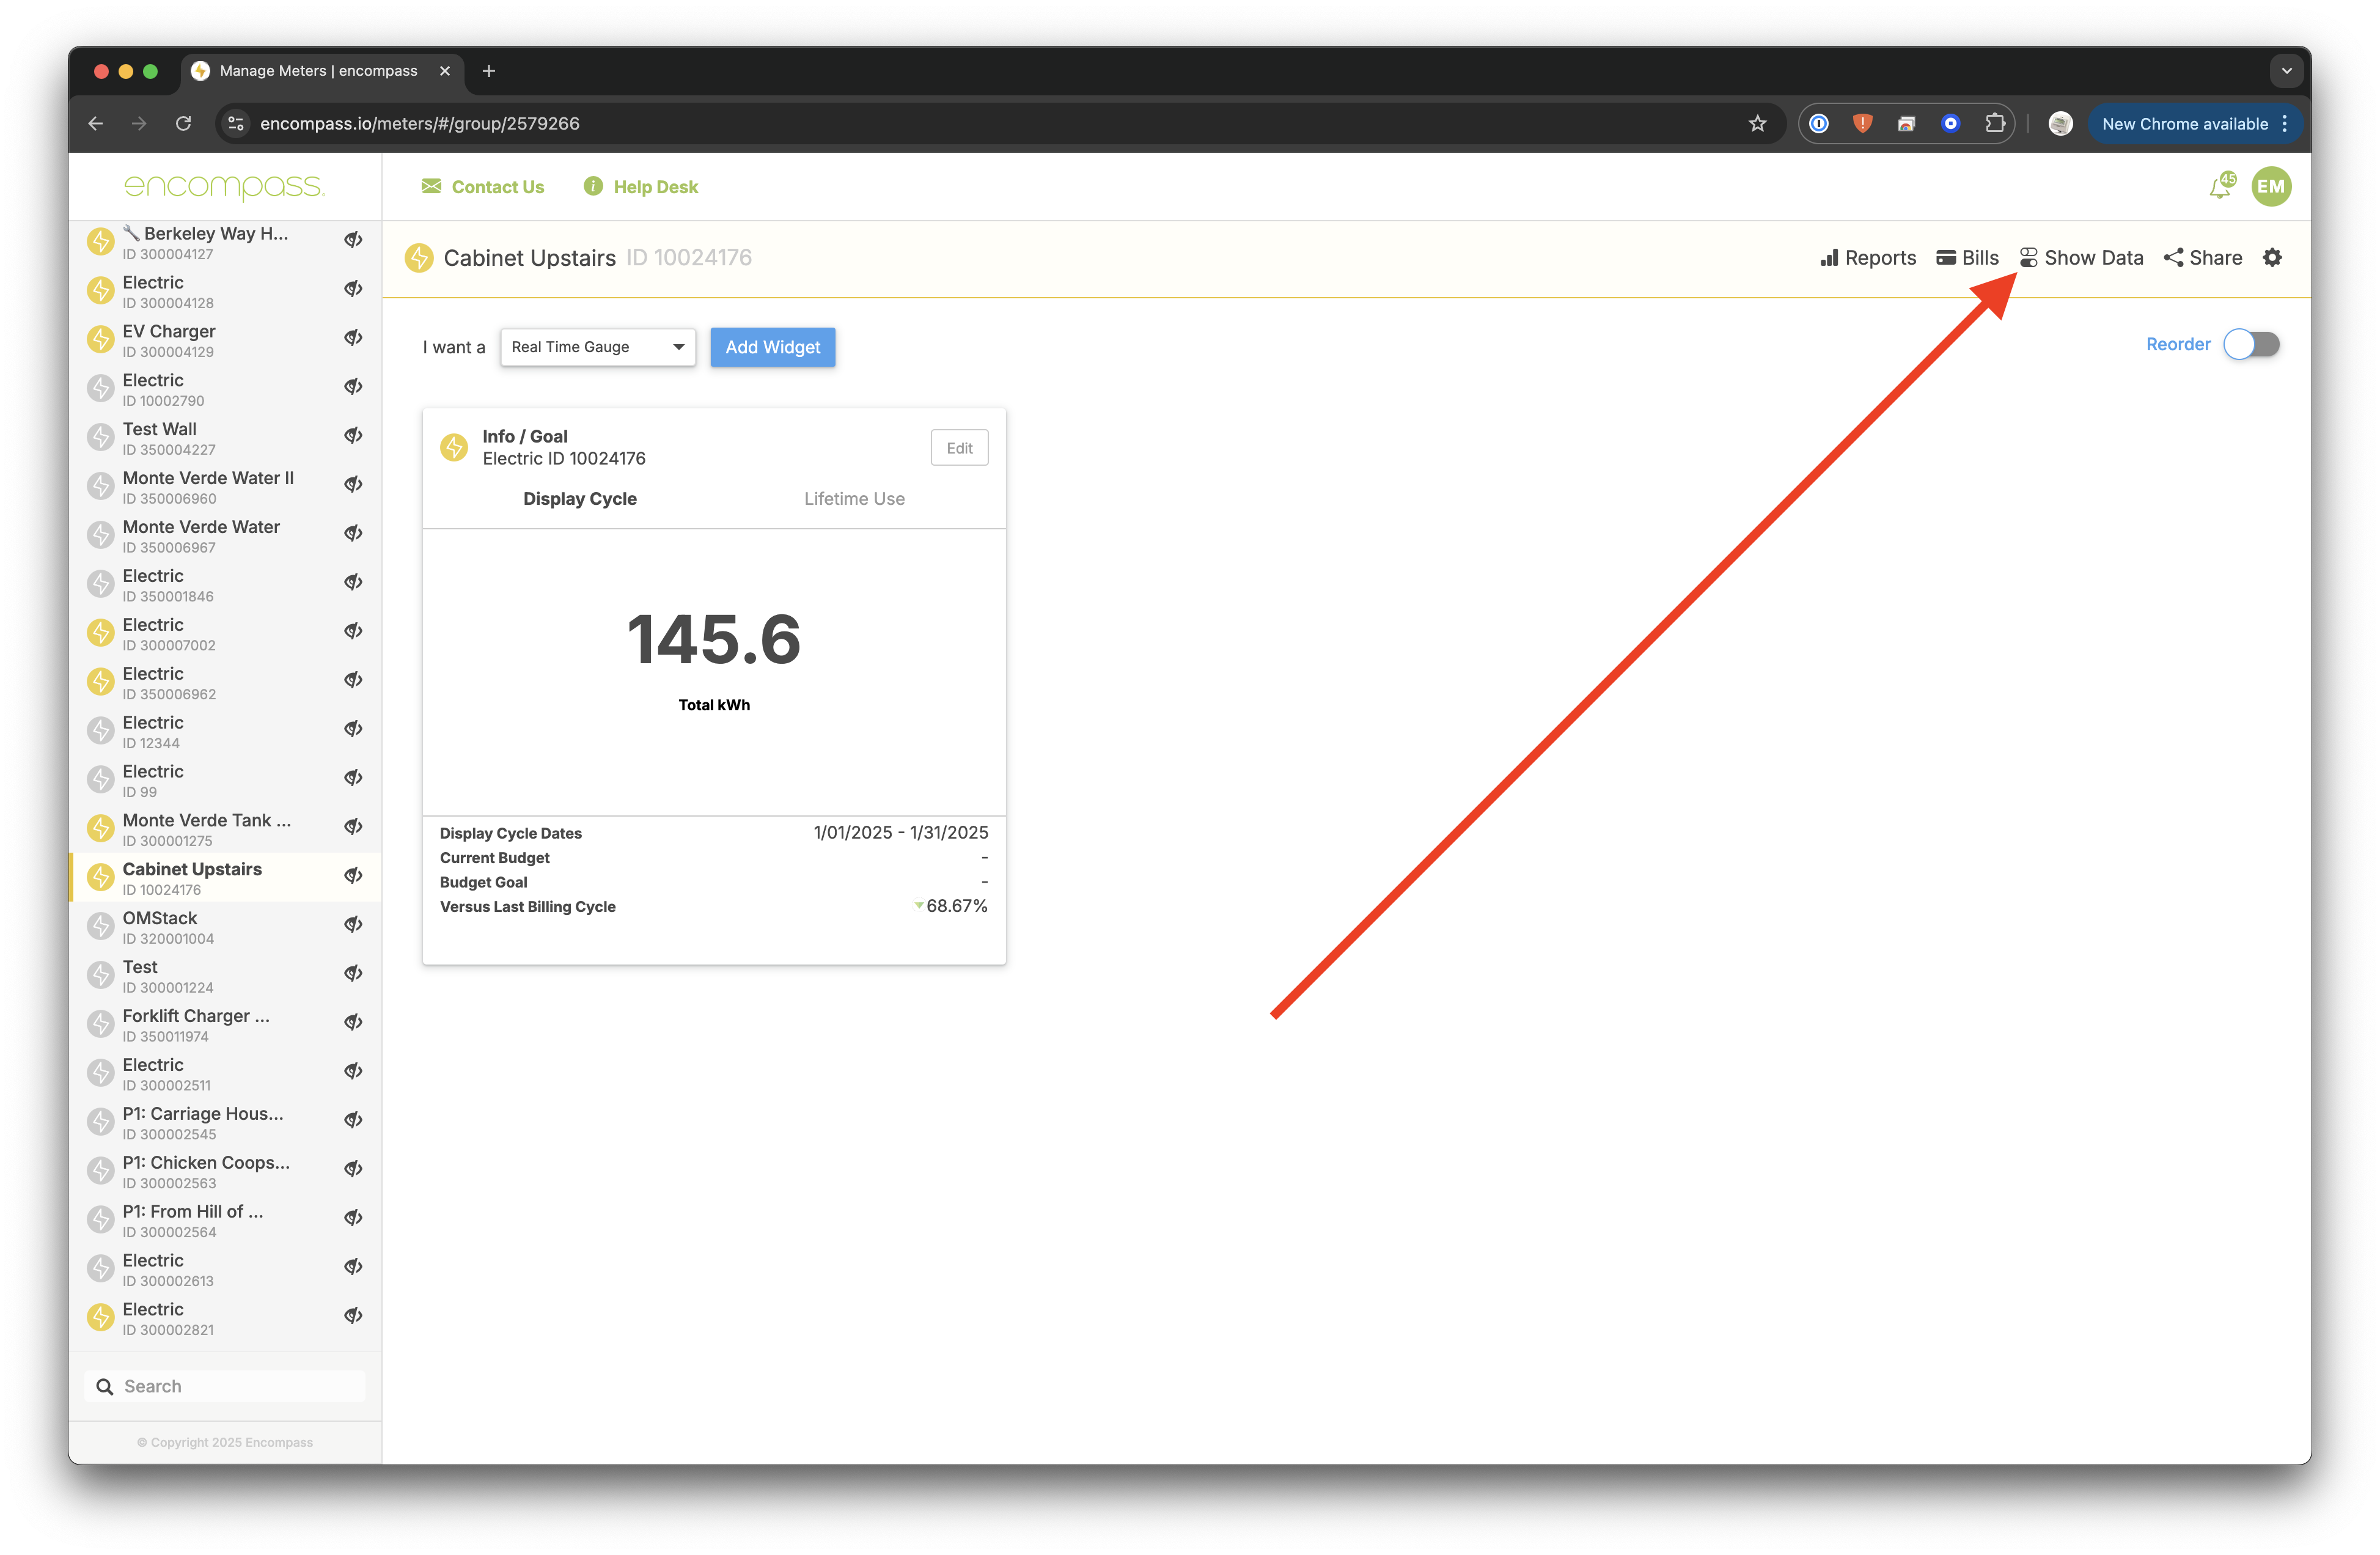The image size is (2380, 1555).
Task: Toggle the Reorder switch
Action: (x=2251, y=345)
